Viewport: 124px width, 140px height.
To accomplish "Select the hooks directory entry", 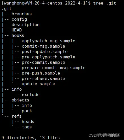I will coord(18,35).
